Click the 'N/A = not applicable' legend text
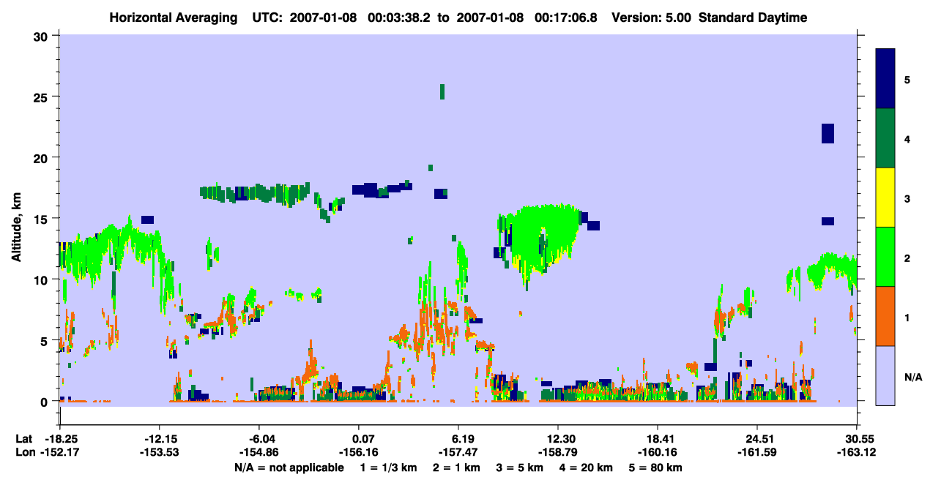 pos(289,468)
